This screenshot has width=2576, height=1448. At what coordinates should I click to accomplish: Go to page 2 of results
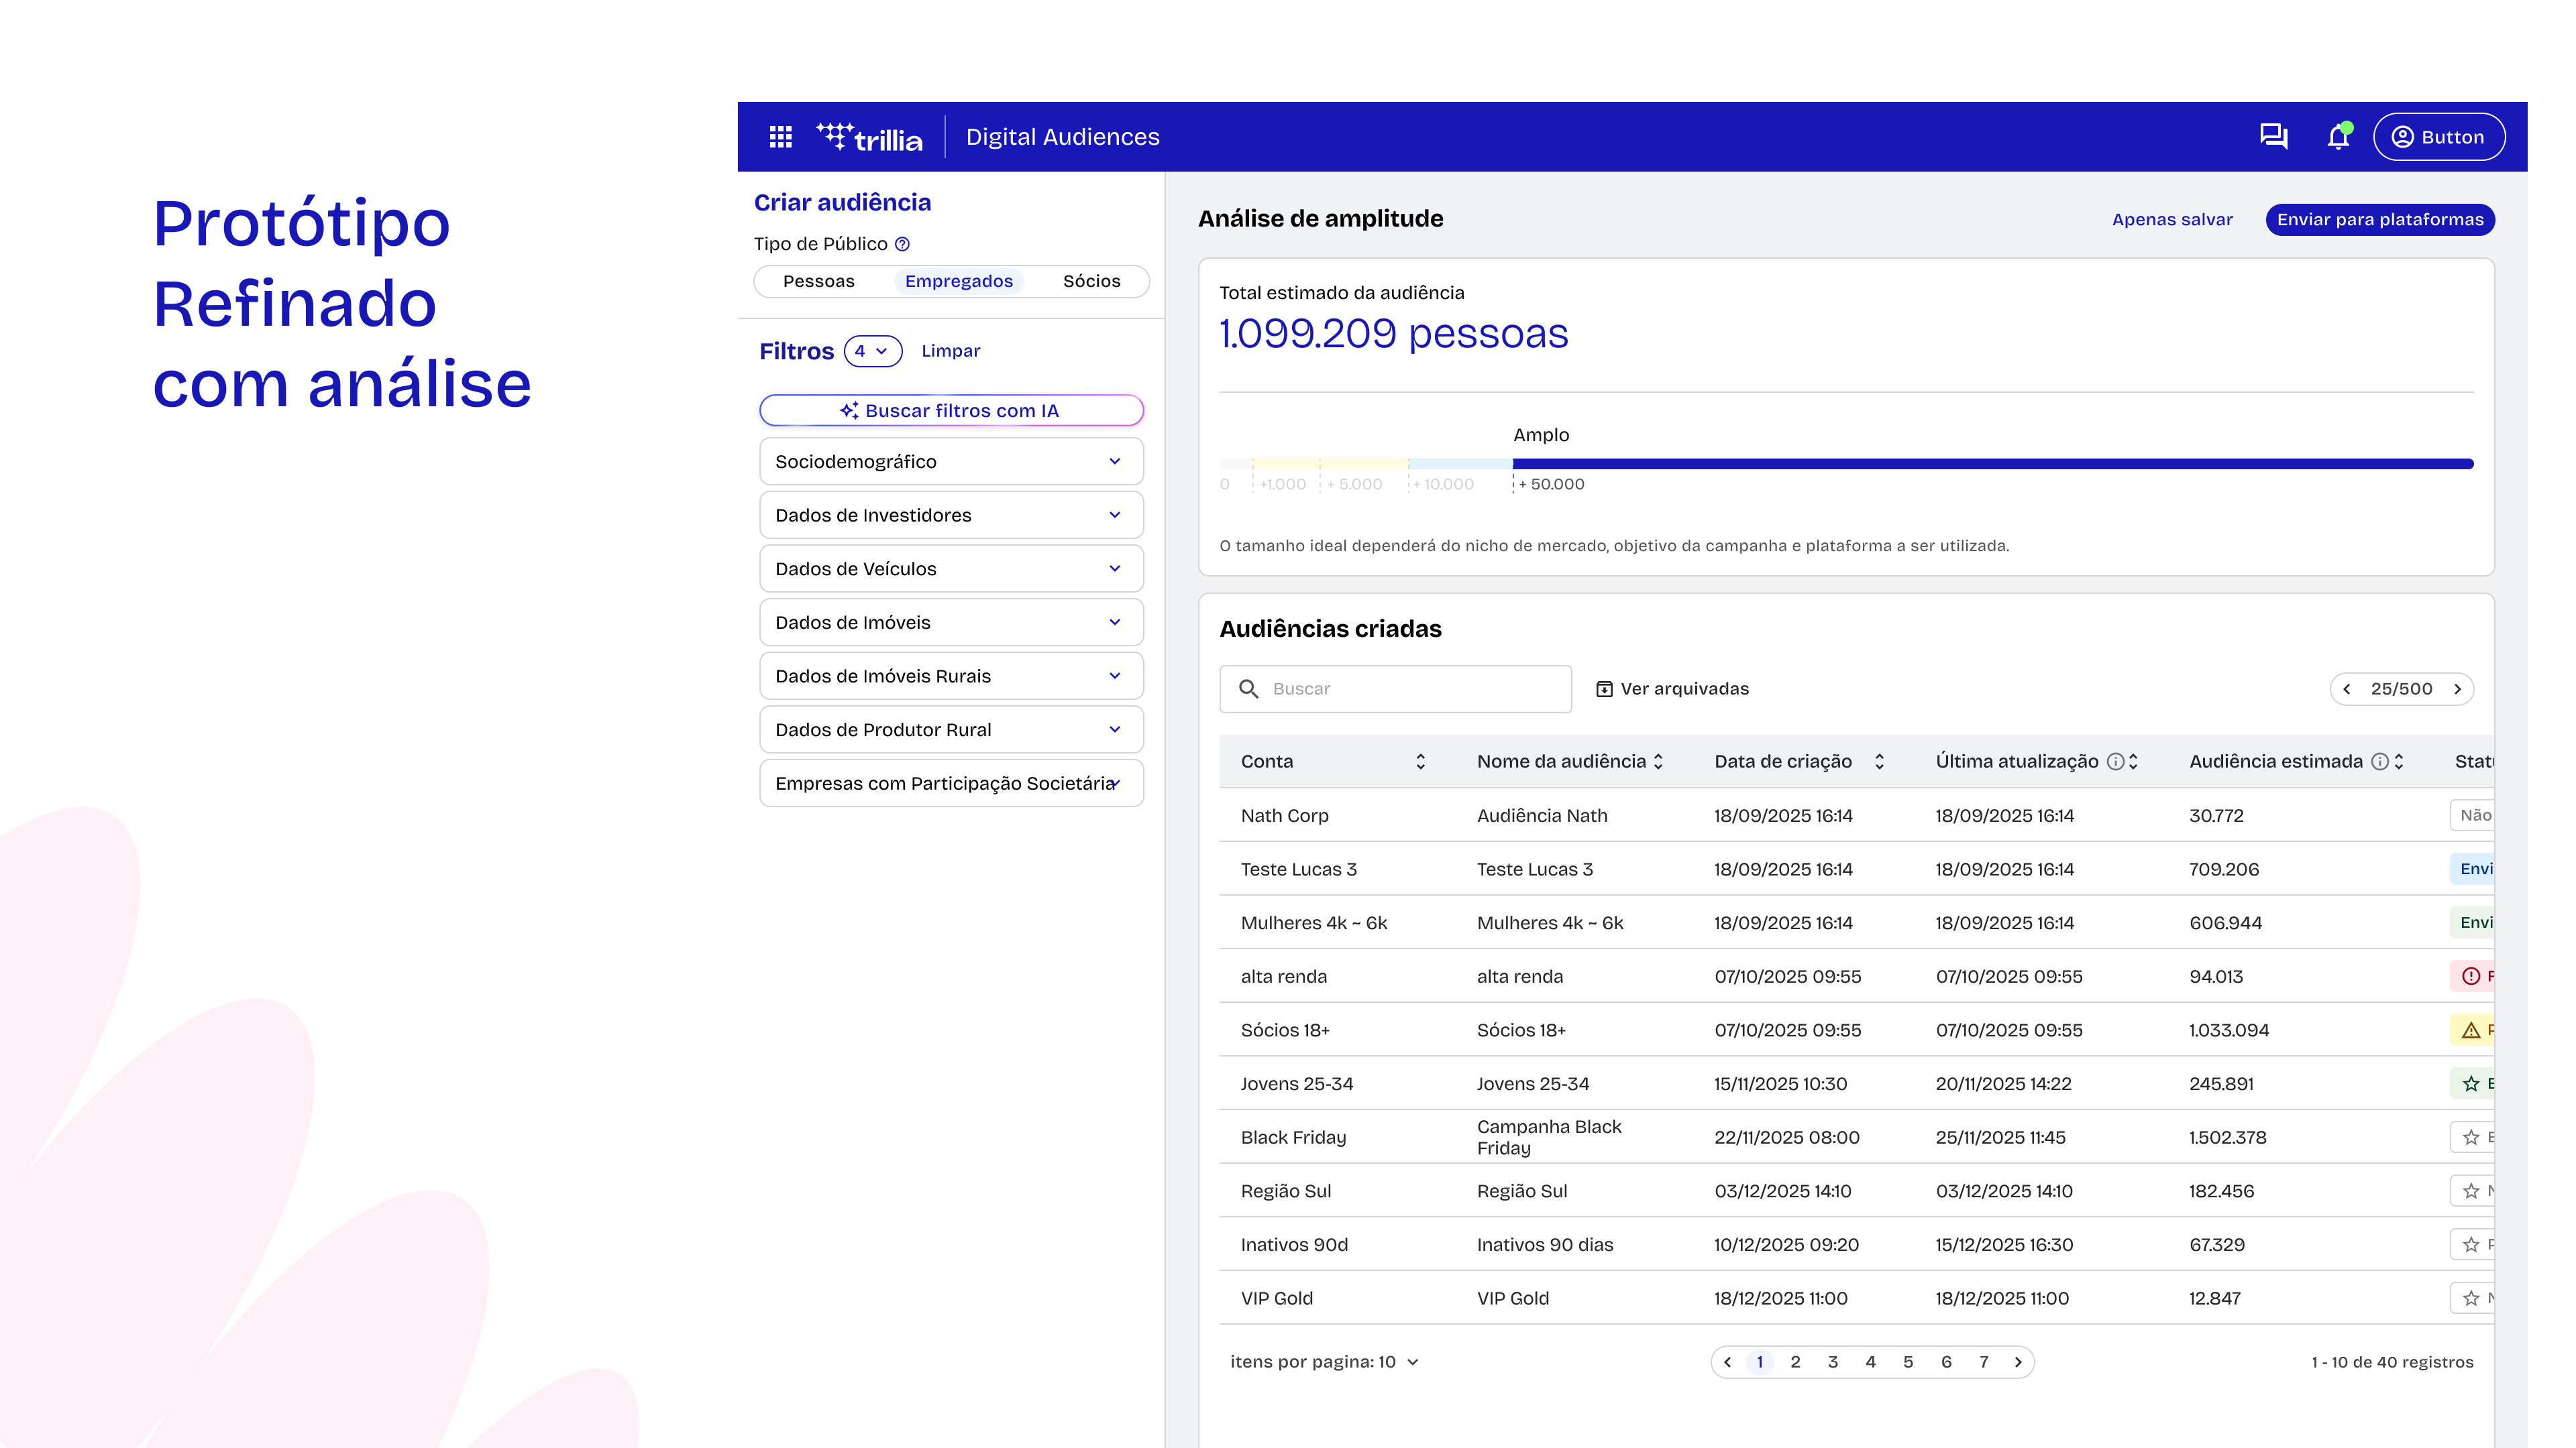pos(1795,1362)
